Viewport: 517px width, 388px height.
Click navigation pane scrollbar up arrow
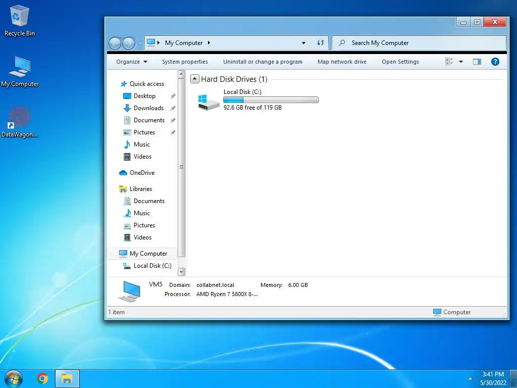(x=181, y=74)
